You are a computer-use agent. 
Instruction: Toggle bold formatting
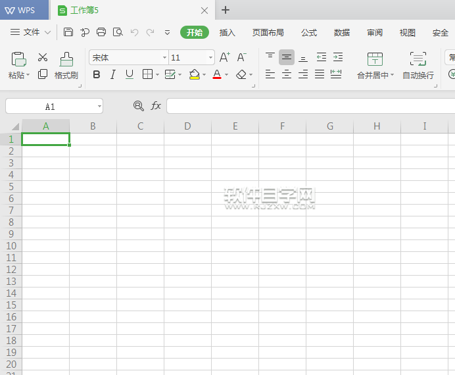click(x=97, y=74)
